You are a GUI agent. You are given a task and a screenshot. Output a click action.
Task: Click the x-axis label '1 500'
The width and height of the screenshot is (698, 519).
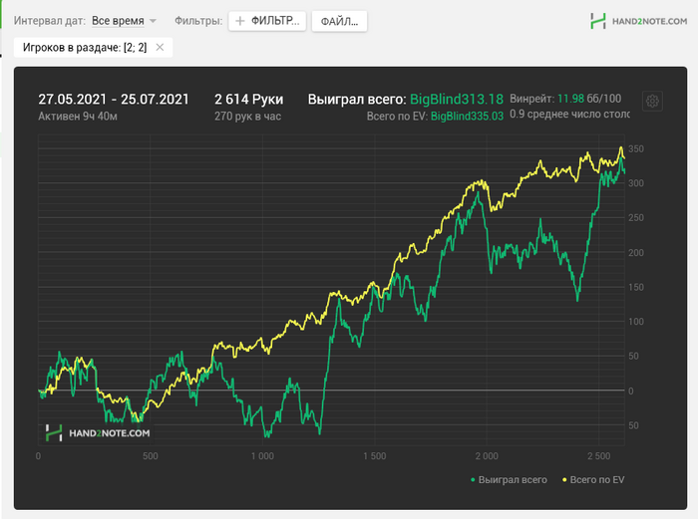(x=374, y=456)
